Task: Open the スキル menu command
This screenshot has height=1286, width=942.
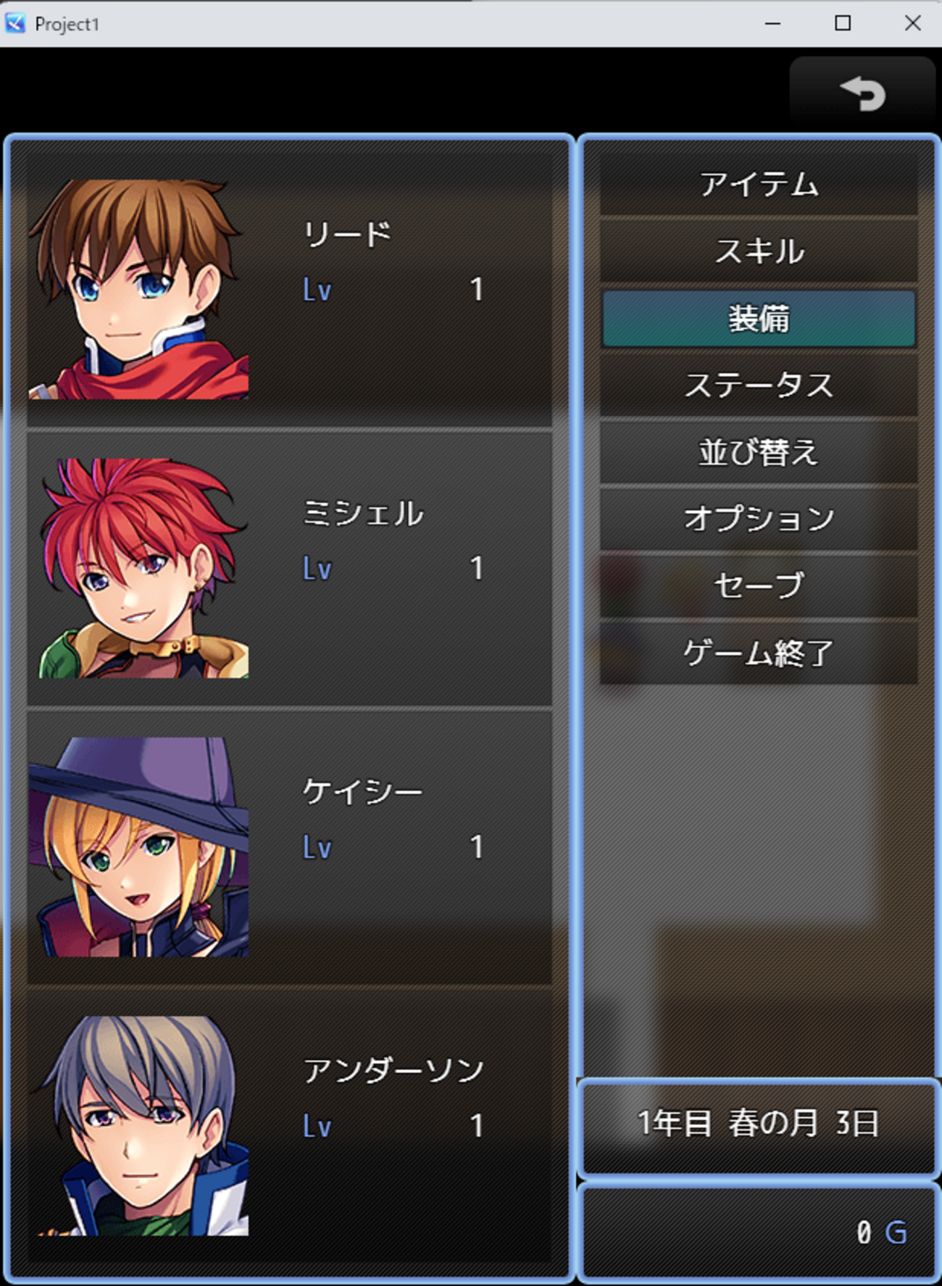Action: [759, 251]
